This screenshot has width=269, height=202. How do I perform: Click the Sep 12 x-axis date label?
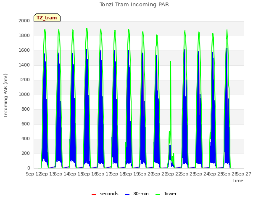(33, 174)
